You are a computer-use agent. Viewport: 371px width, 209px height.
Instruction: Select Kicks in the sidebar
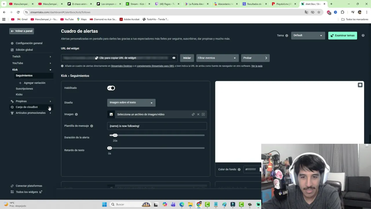click(x=19, y=95)
